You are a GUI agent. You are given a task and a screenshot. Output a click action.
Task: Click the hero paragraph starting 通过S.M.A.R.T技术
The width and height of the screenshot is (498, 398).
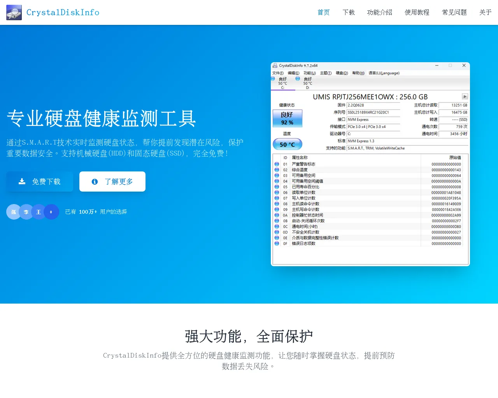pos(125,148)
